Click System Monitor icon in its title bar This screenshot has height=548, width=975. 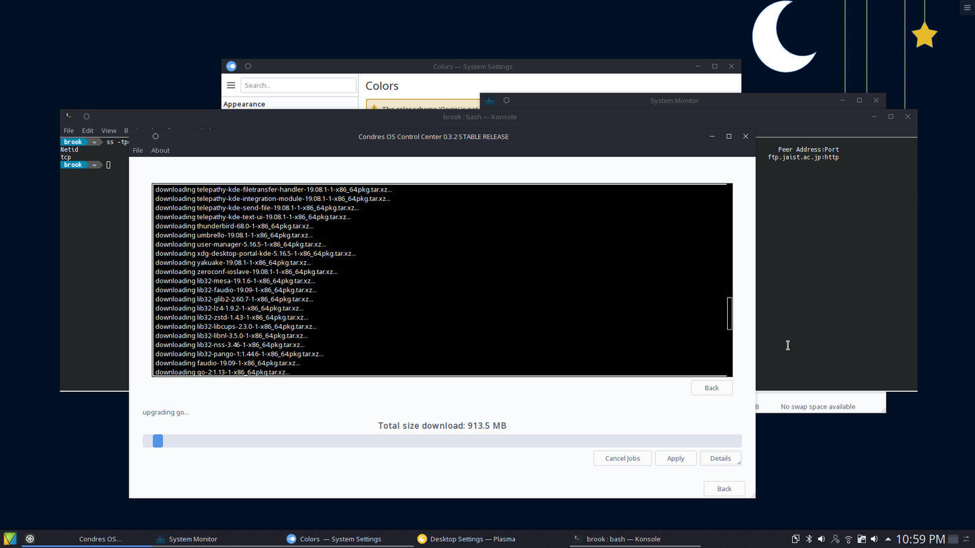pos(490,100)
